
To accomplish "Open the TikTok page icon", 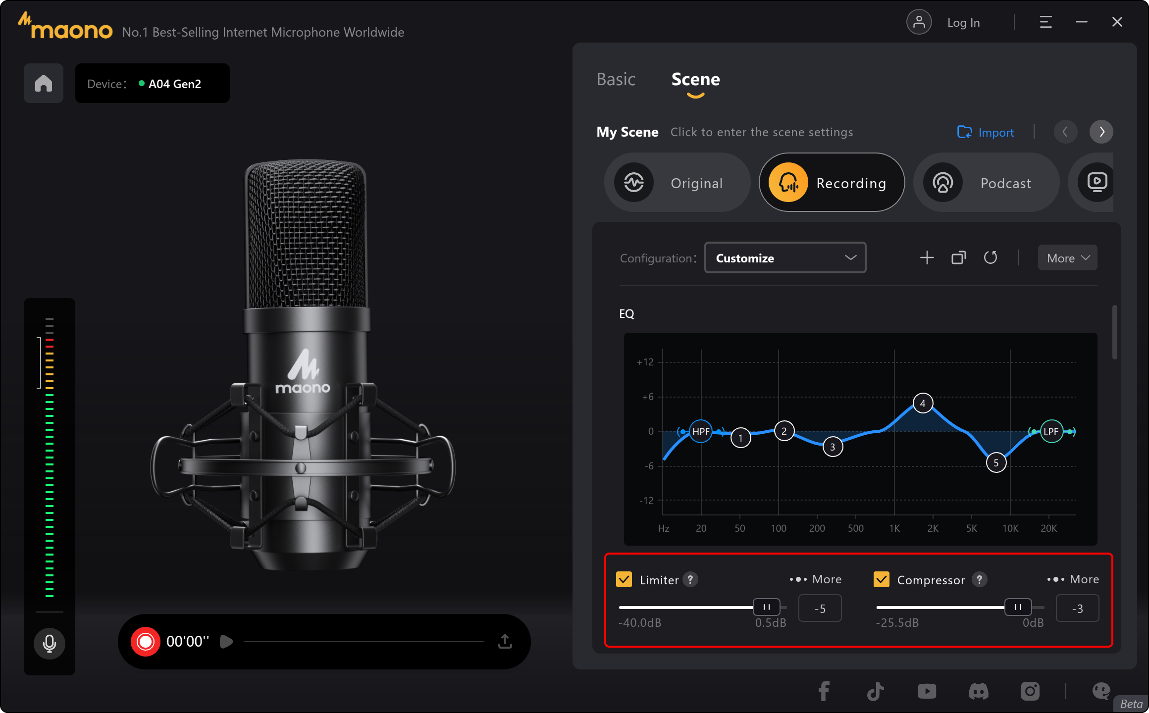I will (x=875, y=691).
